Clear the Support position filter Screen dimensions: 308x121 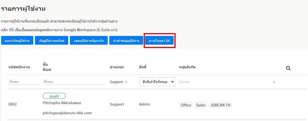[x=126, y=82]
